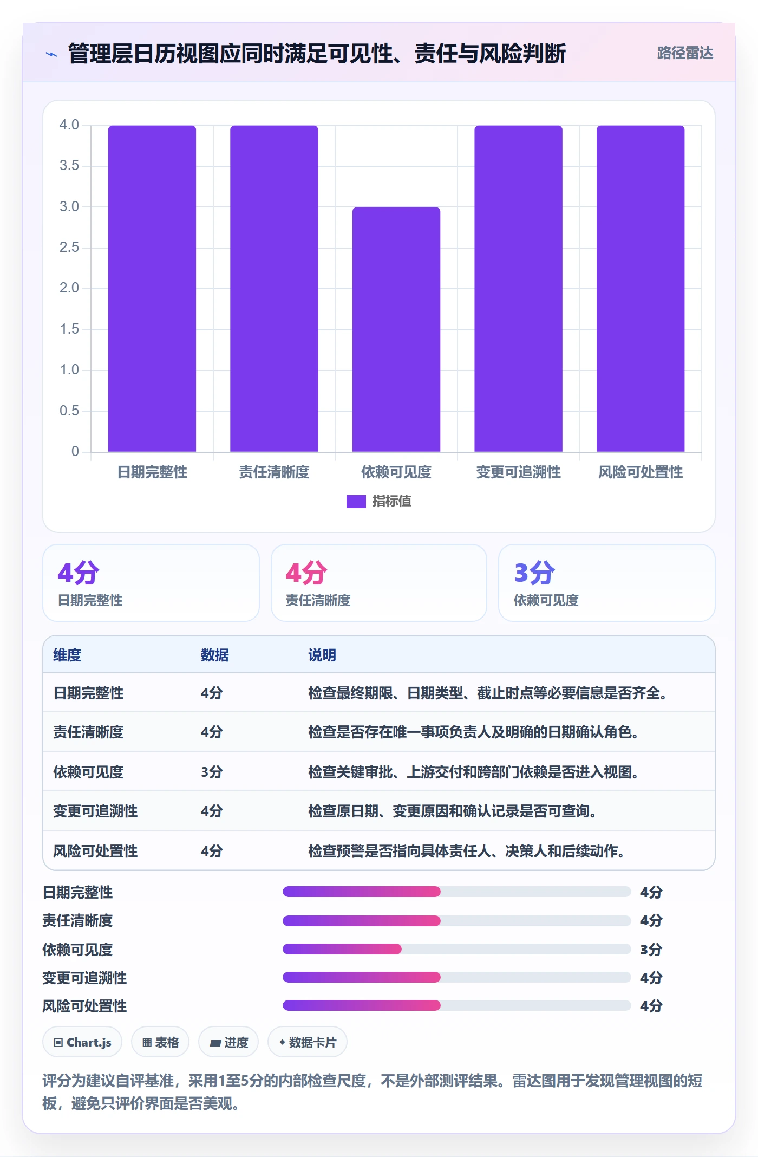The width and height of the screenshot is (758, 1157).
Task: Click the 路径雷达 label in the header
Action: click(685, 53)
